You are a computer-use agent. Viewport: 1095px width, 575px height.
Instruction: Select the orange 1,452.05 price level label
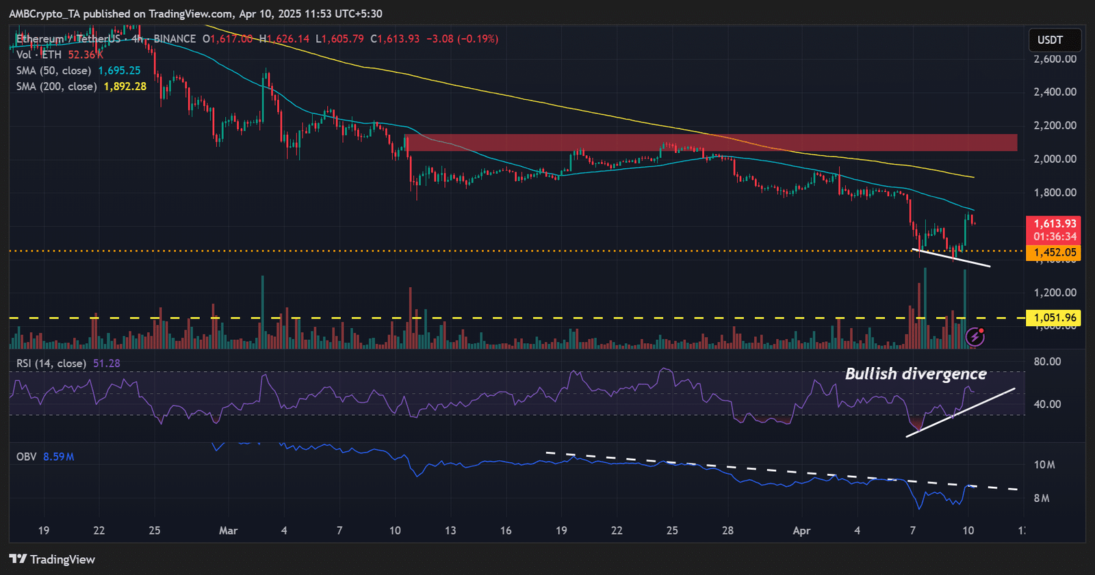(x=1055, y=252)
